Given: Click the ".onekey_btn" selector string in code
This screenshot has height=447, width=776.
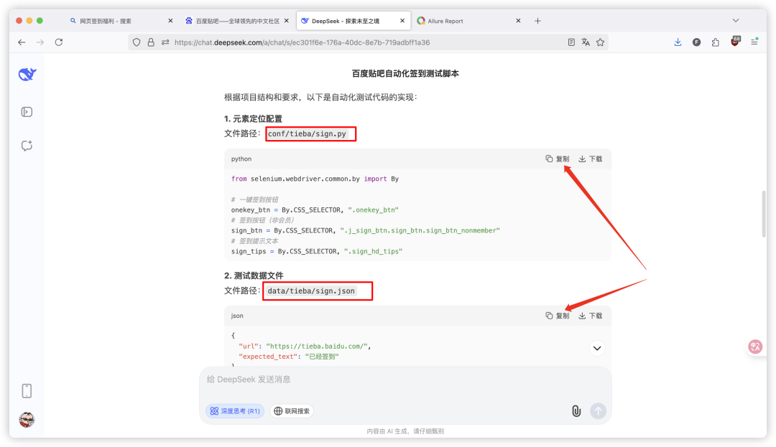Looking at the screenshot, I should 373,210.
